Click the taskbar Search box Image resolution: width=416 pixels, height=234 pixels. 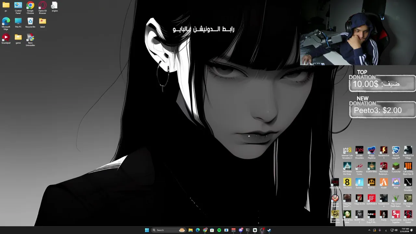coord(169,230)
